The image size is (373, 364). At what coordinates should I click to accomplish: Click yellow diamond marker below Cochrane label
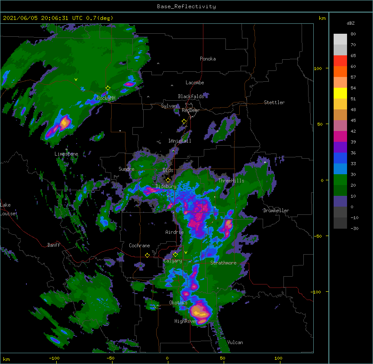point(147,255)
